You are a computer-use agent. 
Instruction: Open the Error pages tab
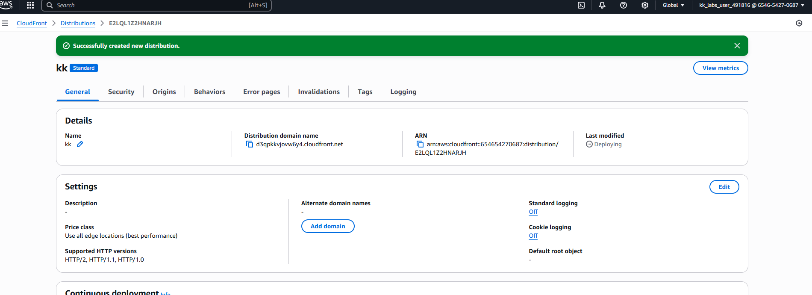click(262, 92)
